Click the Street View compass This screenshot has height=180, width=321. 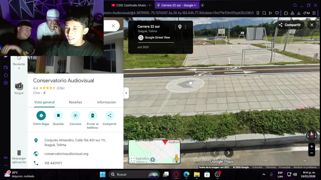click(x=312, y=135)
